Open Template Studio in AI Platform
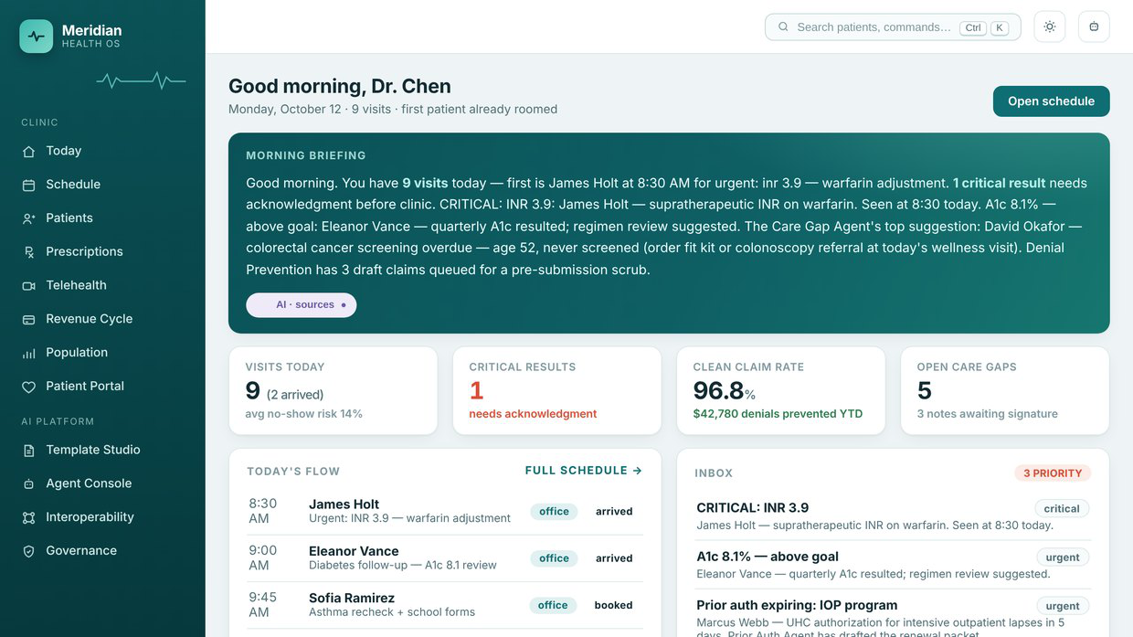This screenshot has height=637, width=1133. pos(102,450)
